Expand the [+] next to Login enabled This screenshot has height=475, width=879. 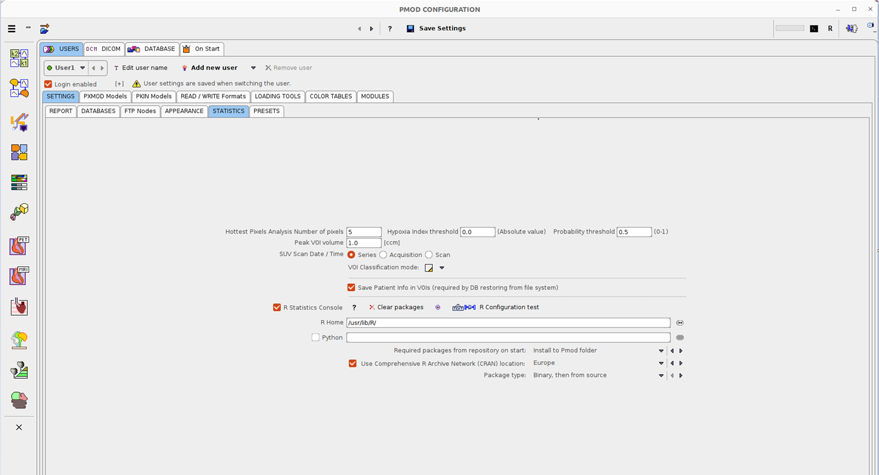point(119,84)
